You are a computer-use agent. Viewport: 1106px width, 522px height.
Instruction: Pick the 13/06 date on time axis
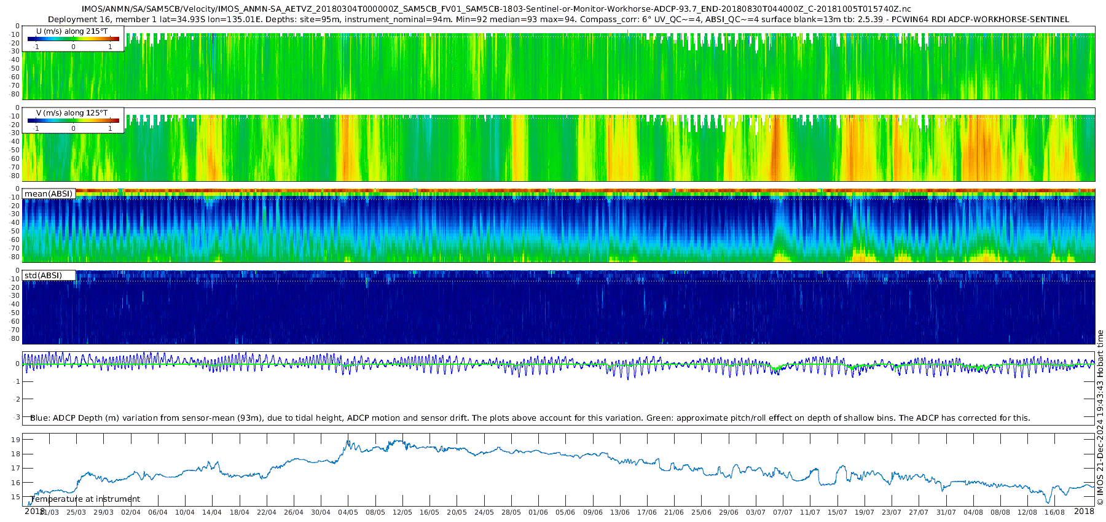click(x=620, y=512)
